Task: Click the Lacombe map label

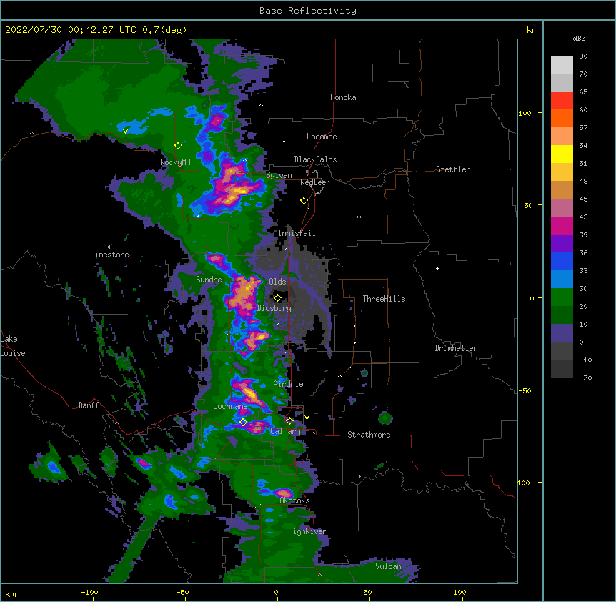Action: (x=322, y=137)
